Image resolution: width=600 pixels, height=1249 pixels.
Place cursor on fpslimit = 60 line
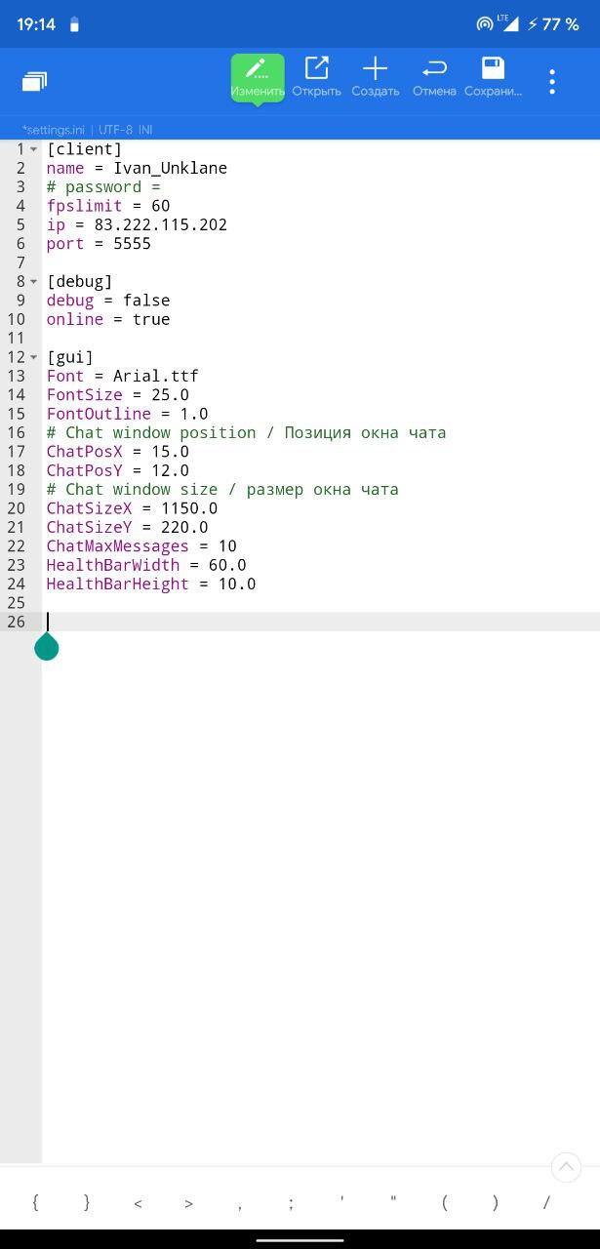point(108,206)
